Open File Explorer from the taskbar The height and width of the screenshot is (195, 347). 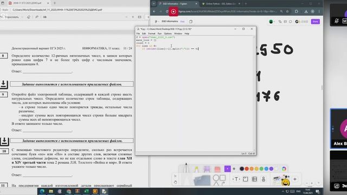(x=51, y=191)
